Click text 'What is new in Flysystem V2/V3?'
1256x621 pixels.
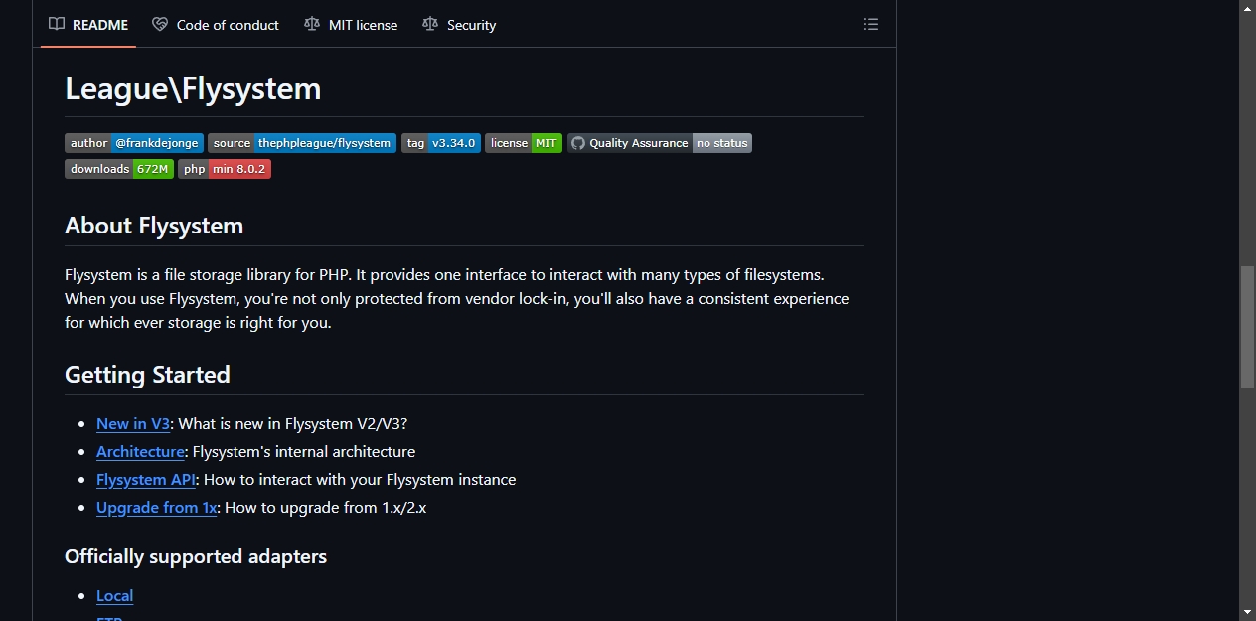tap(293, 424)
